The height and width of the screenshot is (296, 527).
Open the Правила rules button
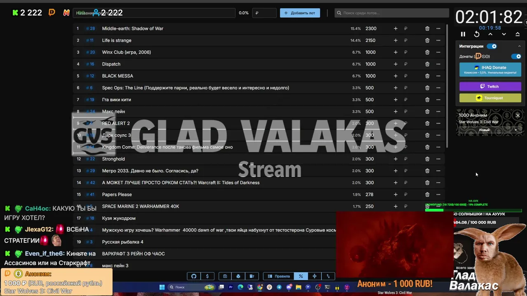[x=279, y=276]
